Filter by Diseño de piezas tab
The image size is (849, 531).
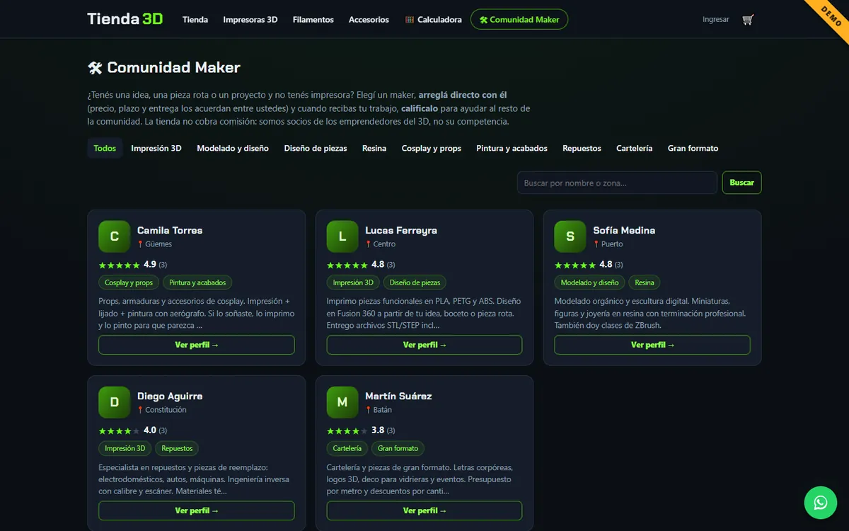316,148
